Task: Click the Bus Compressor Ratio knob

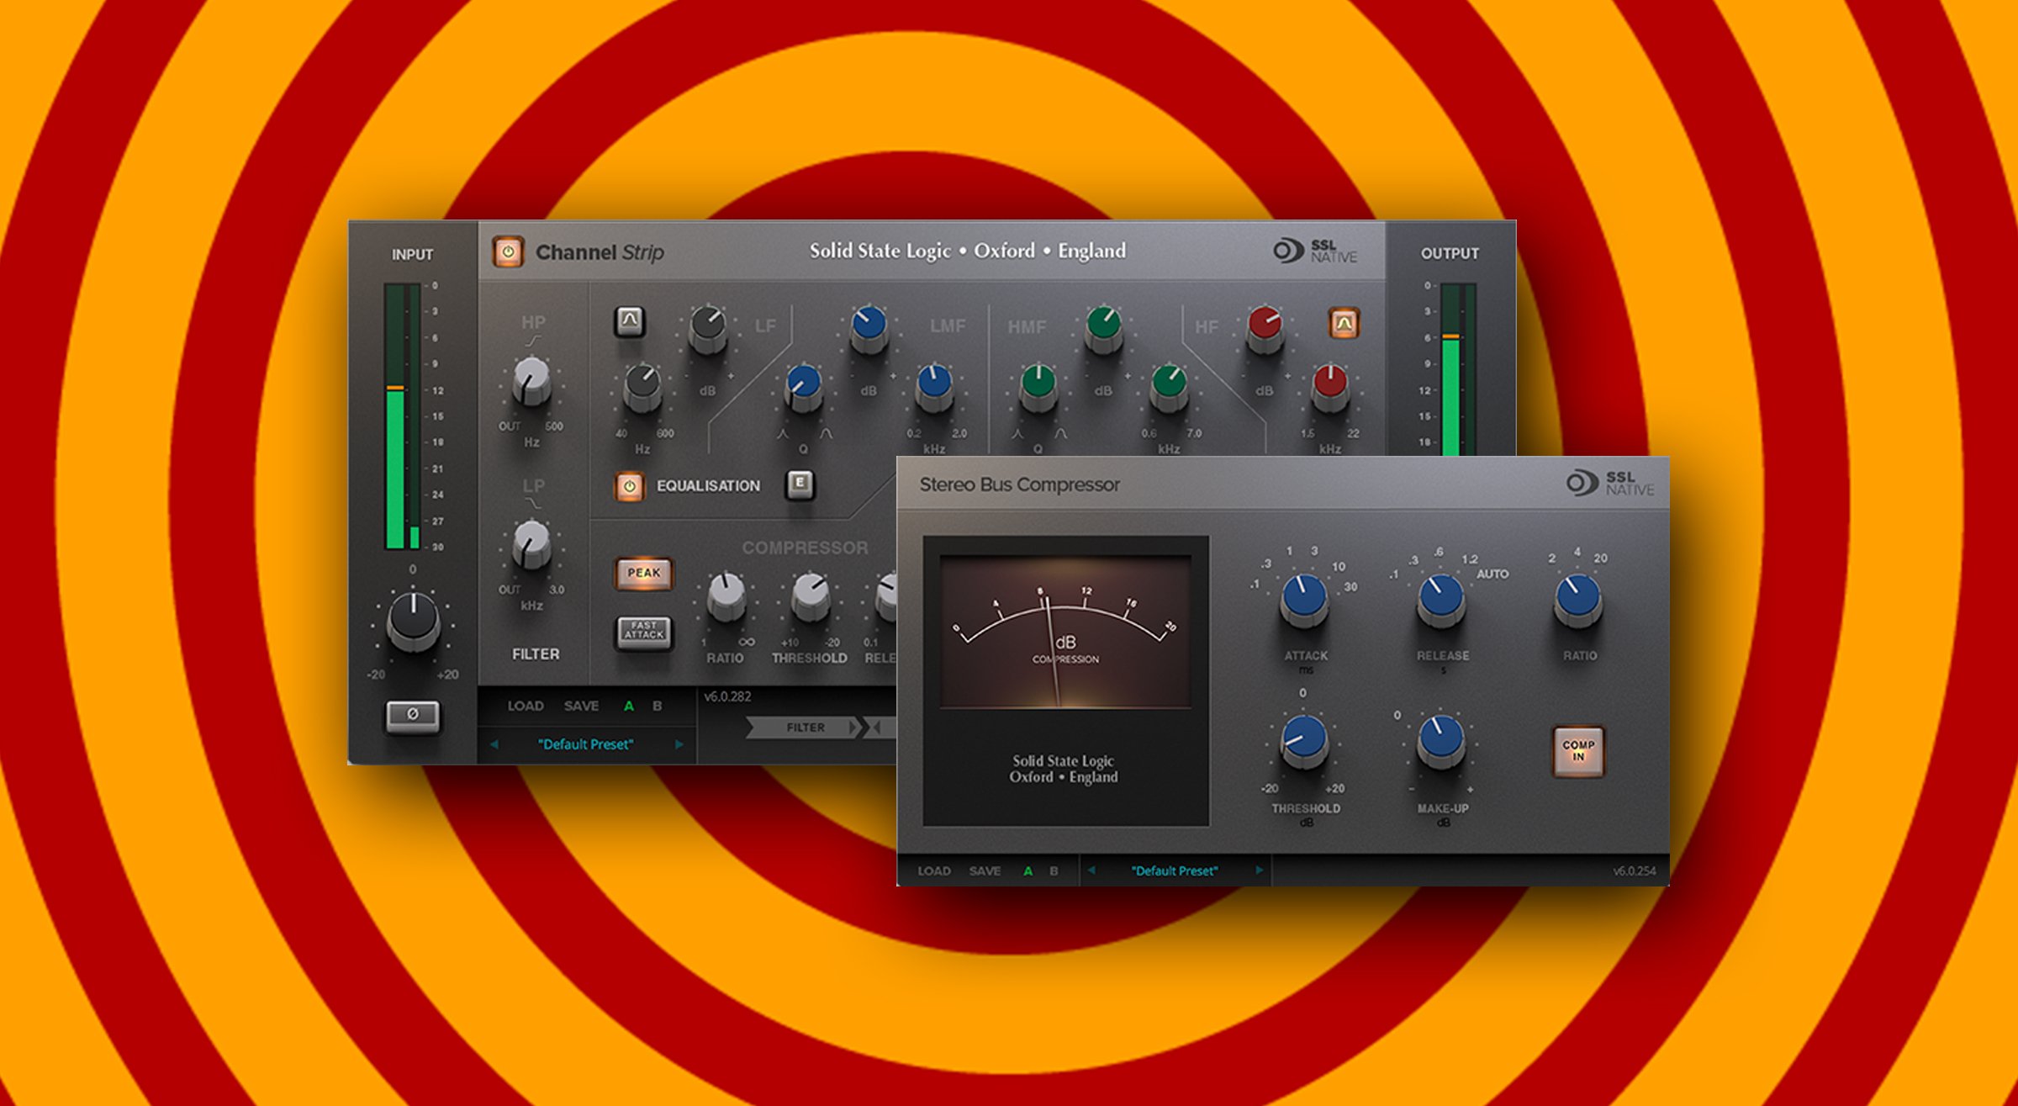Action: click(1578, 601)
